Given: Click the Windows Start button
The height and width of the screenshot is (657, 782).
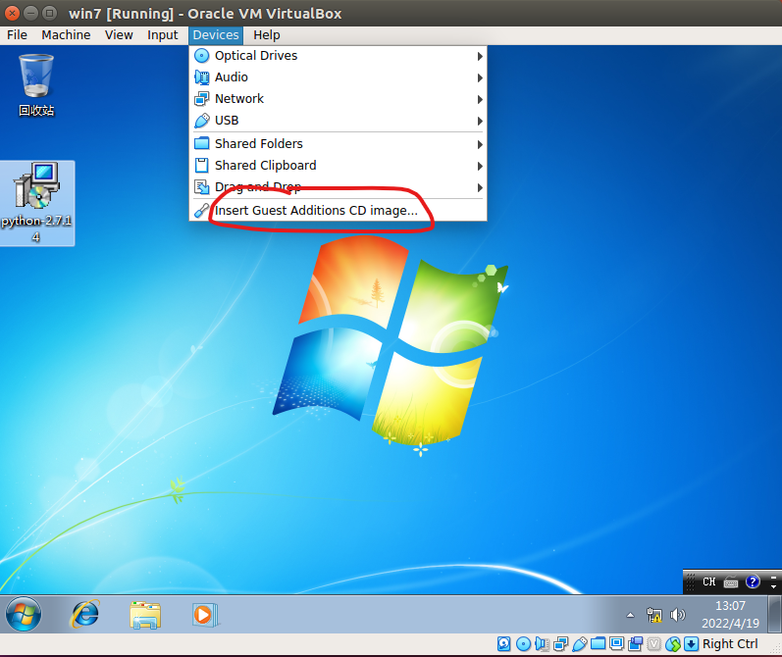Looking at the screenshot, I should coord(24,615).
